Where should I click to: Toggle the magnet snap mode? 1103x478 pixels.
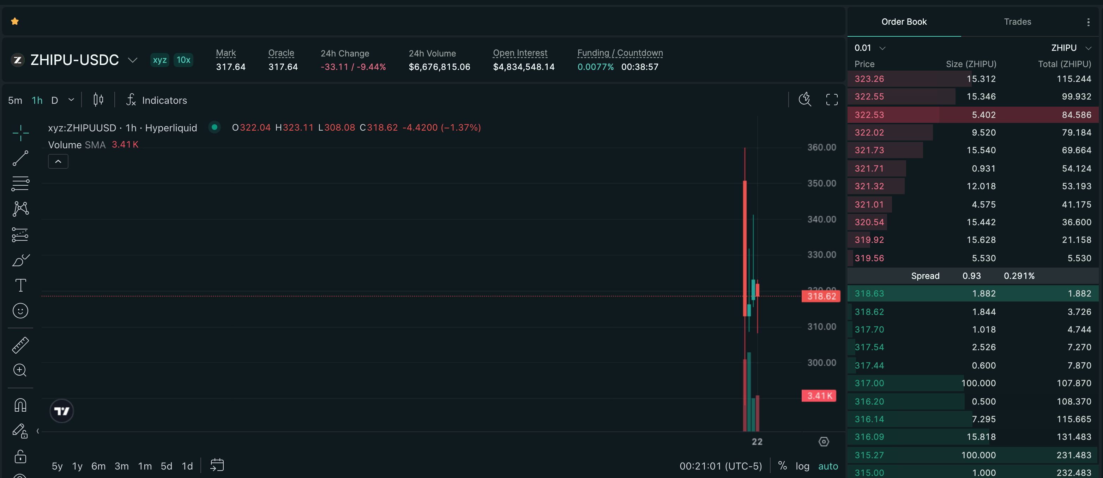pyautogui.click(x=20, y=405)
